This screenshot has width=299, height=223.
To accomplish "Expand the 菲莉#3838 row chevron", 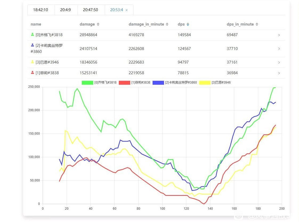I will click(279, 73).
